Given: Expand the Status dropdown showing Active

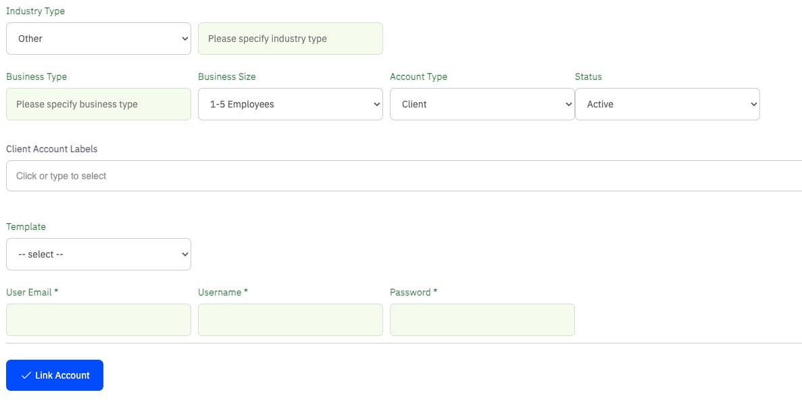Looking at the screenshot, I should point(667,104).
